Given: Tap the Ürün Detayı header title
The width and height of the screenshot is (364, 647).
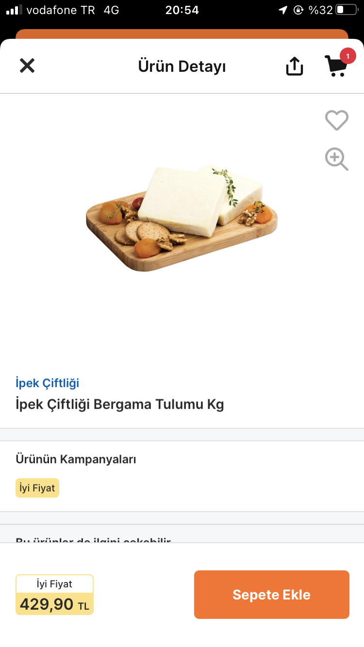Looking at the screenshot, I should point(182,66).
